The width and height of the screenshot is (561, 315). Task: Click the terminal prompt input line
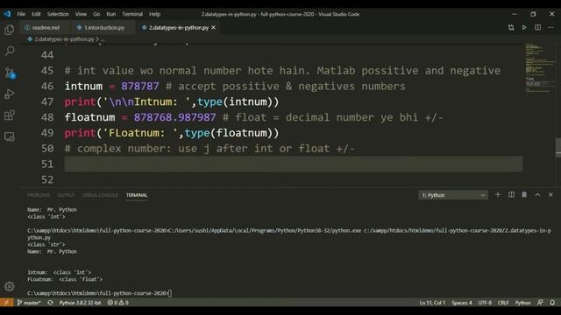point(99,293)
